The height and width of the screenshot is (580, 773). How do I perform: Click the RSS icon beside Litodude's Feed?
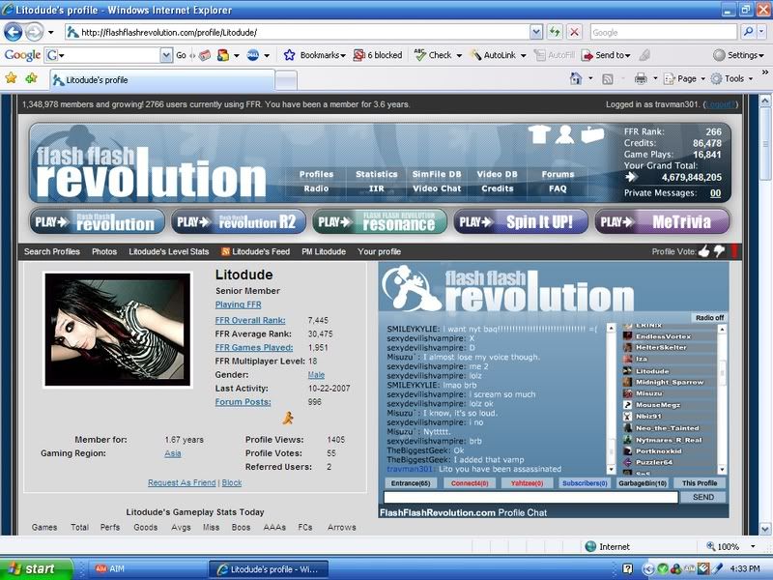tap(226, 251)
